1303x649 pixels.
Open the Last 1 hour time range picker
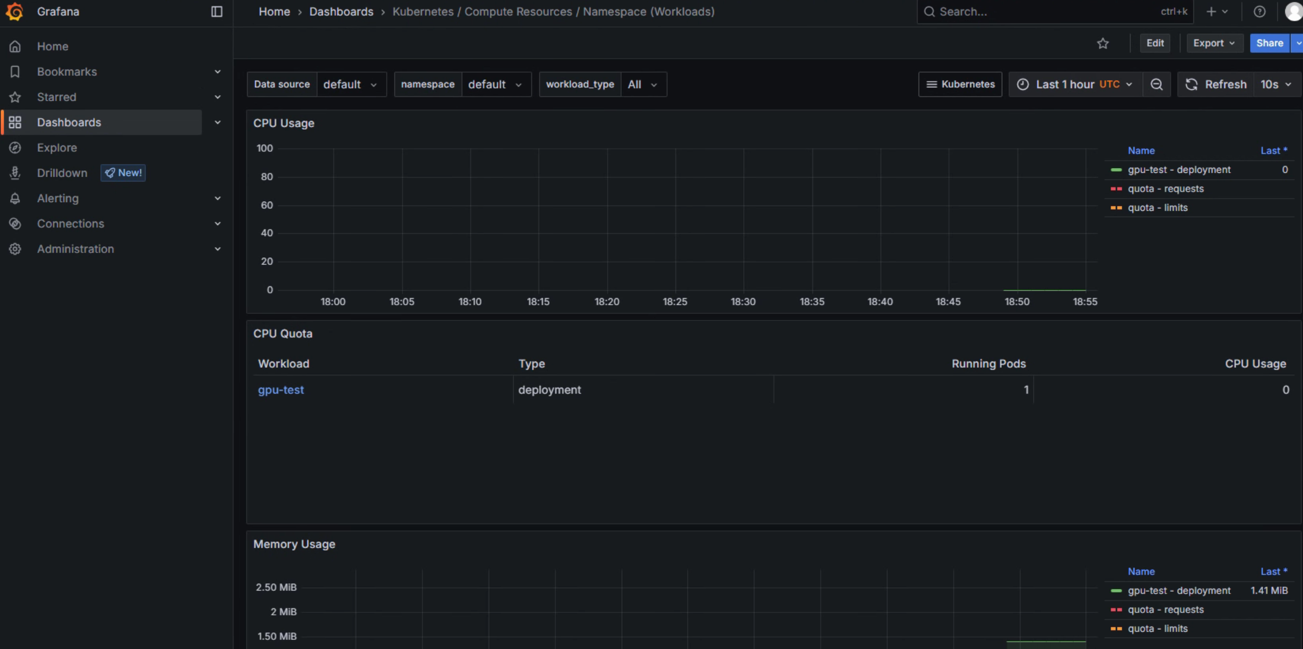tap(1075, 84)
